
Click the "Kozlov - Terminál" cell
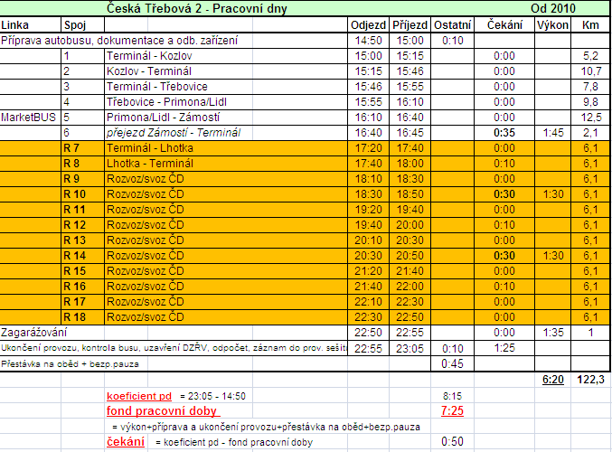[149, 71]
